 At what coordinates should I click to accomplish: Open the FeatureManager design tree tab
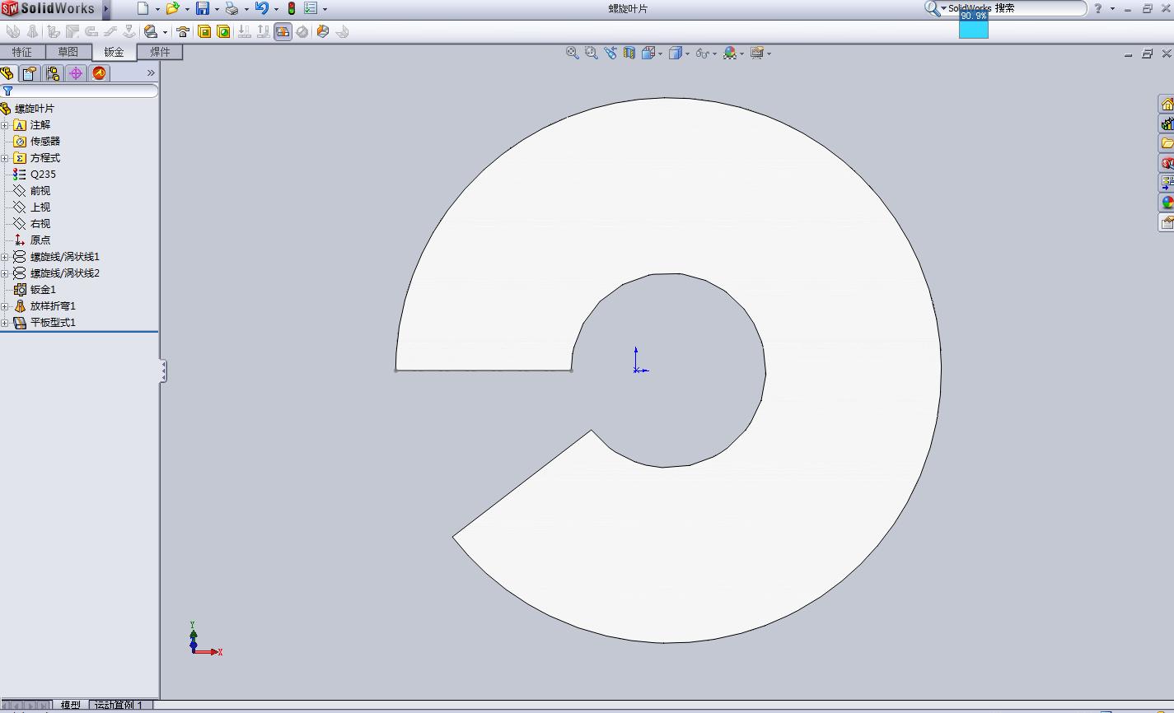click(7, 73)
